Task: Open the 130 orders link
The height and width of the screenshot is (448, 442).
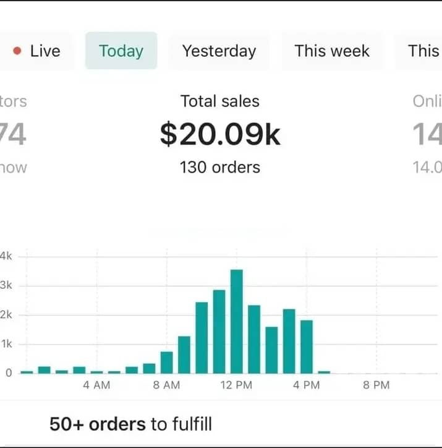Action: [x=220, y=167]
